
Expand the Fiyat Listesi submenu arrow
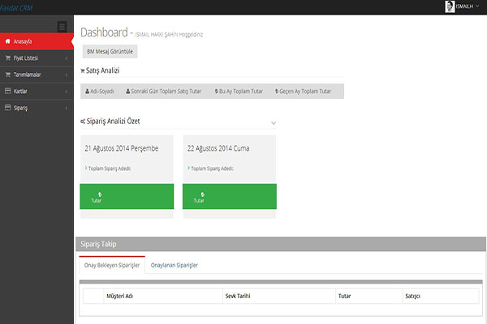click(x=66, y=58)
